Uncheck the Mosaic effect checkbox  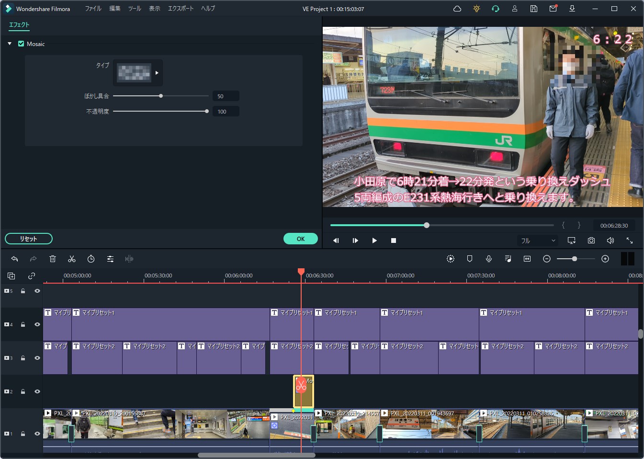point(21,44)
